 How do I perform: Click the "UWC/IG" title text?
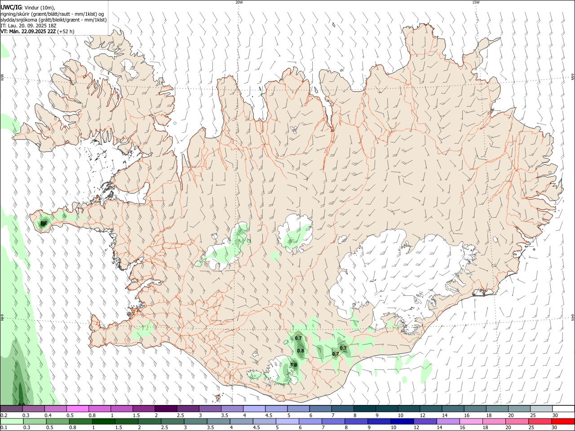[11, 7]
